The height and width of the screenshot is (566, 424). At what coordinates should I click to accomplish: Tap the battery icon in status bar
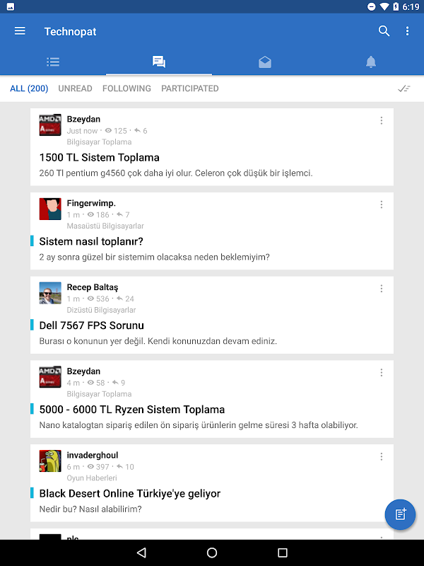coord(396,6)
